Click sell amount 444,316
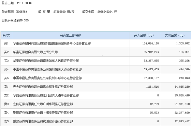 coord(185,70)
